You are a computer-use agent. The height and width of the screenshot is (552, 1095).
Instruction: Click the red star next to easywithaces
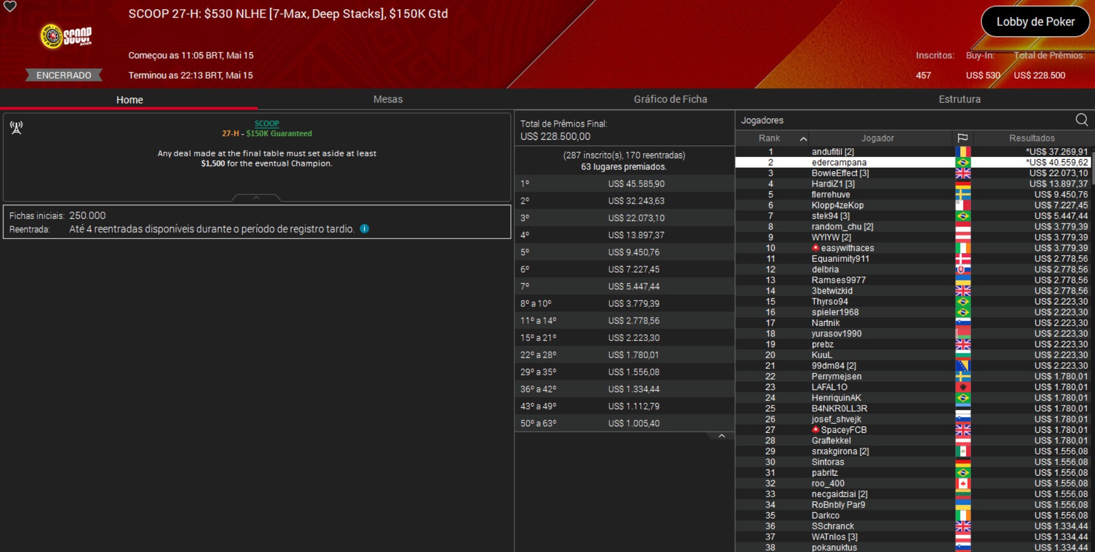(x=815, y=247)
